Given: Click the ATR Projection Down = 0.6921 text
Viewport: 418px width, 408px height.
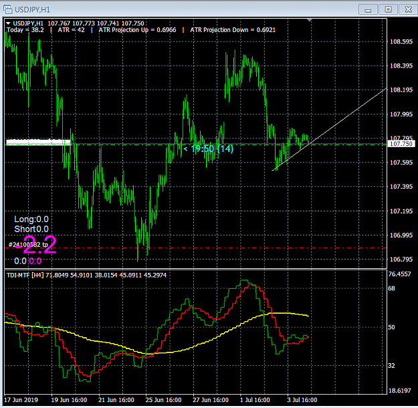Looking at the screenshot, I should click(x=233, y=30).
